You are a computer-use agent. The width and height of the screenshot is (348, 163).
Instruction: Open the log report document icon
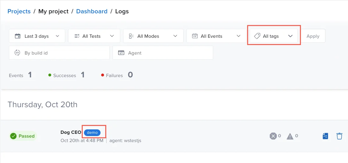pos(325,136)
